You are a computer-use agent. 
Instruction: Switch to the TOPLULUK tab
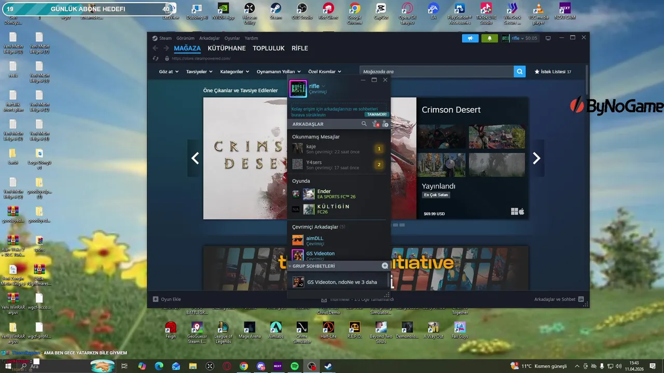[x=269, y=48]
